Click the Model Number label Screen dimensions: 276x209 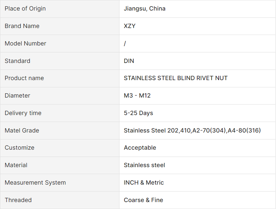(x=25, y=44)
